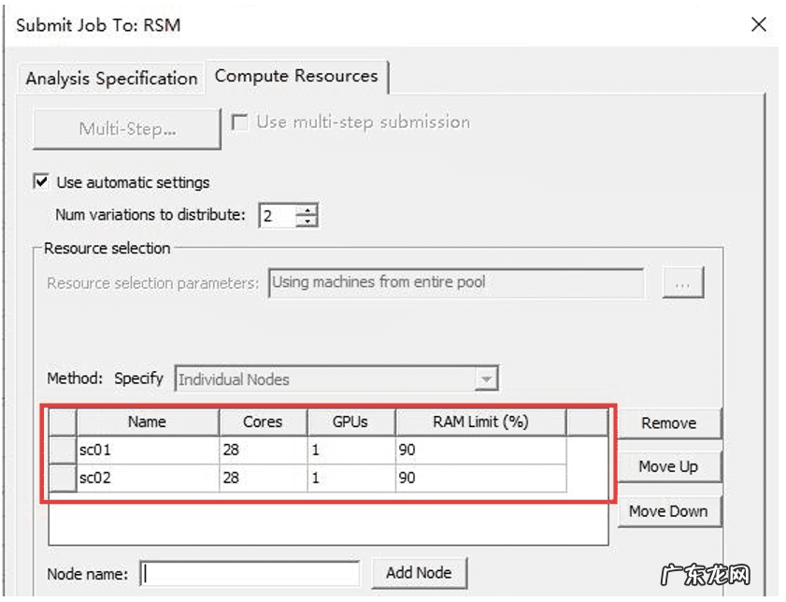Decrease Num variations to distribute value
Viewport: 786px width, 602px height.
[x=307, y=222]
